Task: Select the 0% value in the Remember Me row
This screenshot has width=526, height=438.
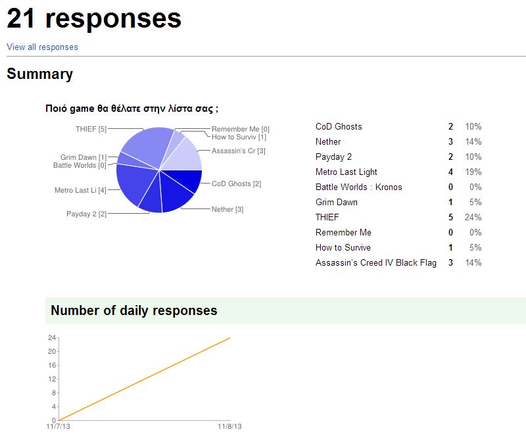Action: tap(475, 232)
